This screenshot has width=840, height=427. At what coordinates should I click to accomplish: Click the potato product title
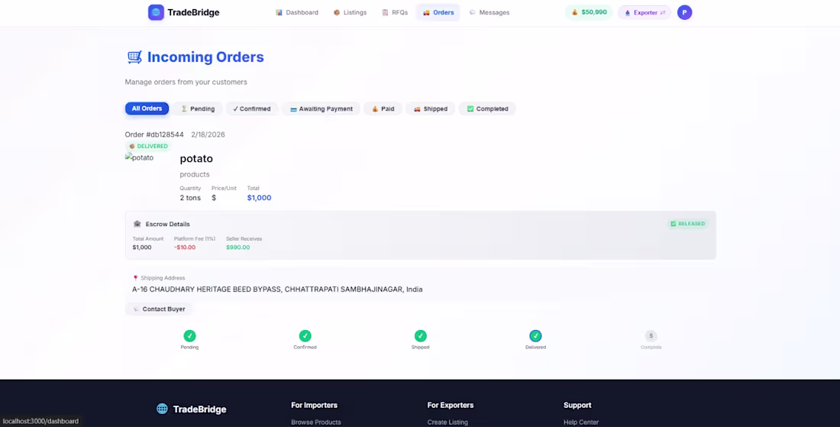[196, 159]
